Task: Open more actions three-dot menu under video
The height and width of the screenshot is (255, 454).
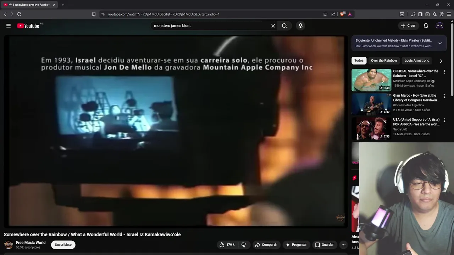Action: [x=343, y=245]
